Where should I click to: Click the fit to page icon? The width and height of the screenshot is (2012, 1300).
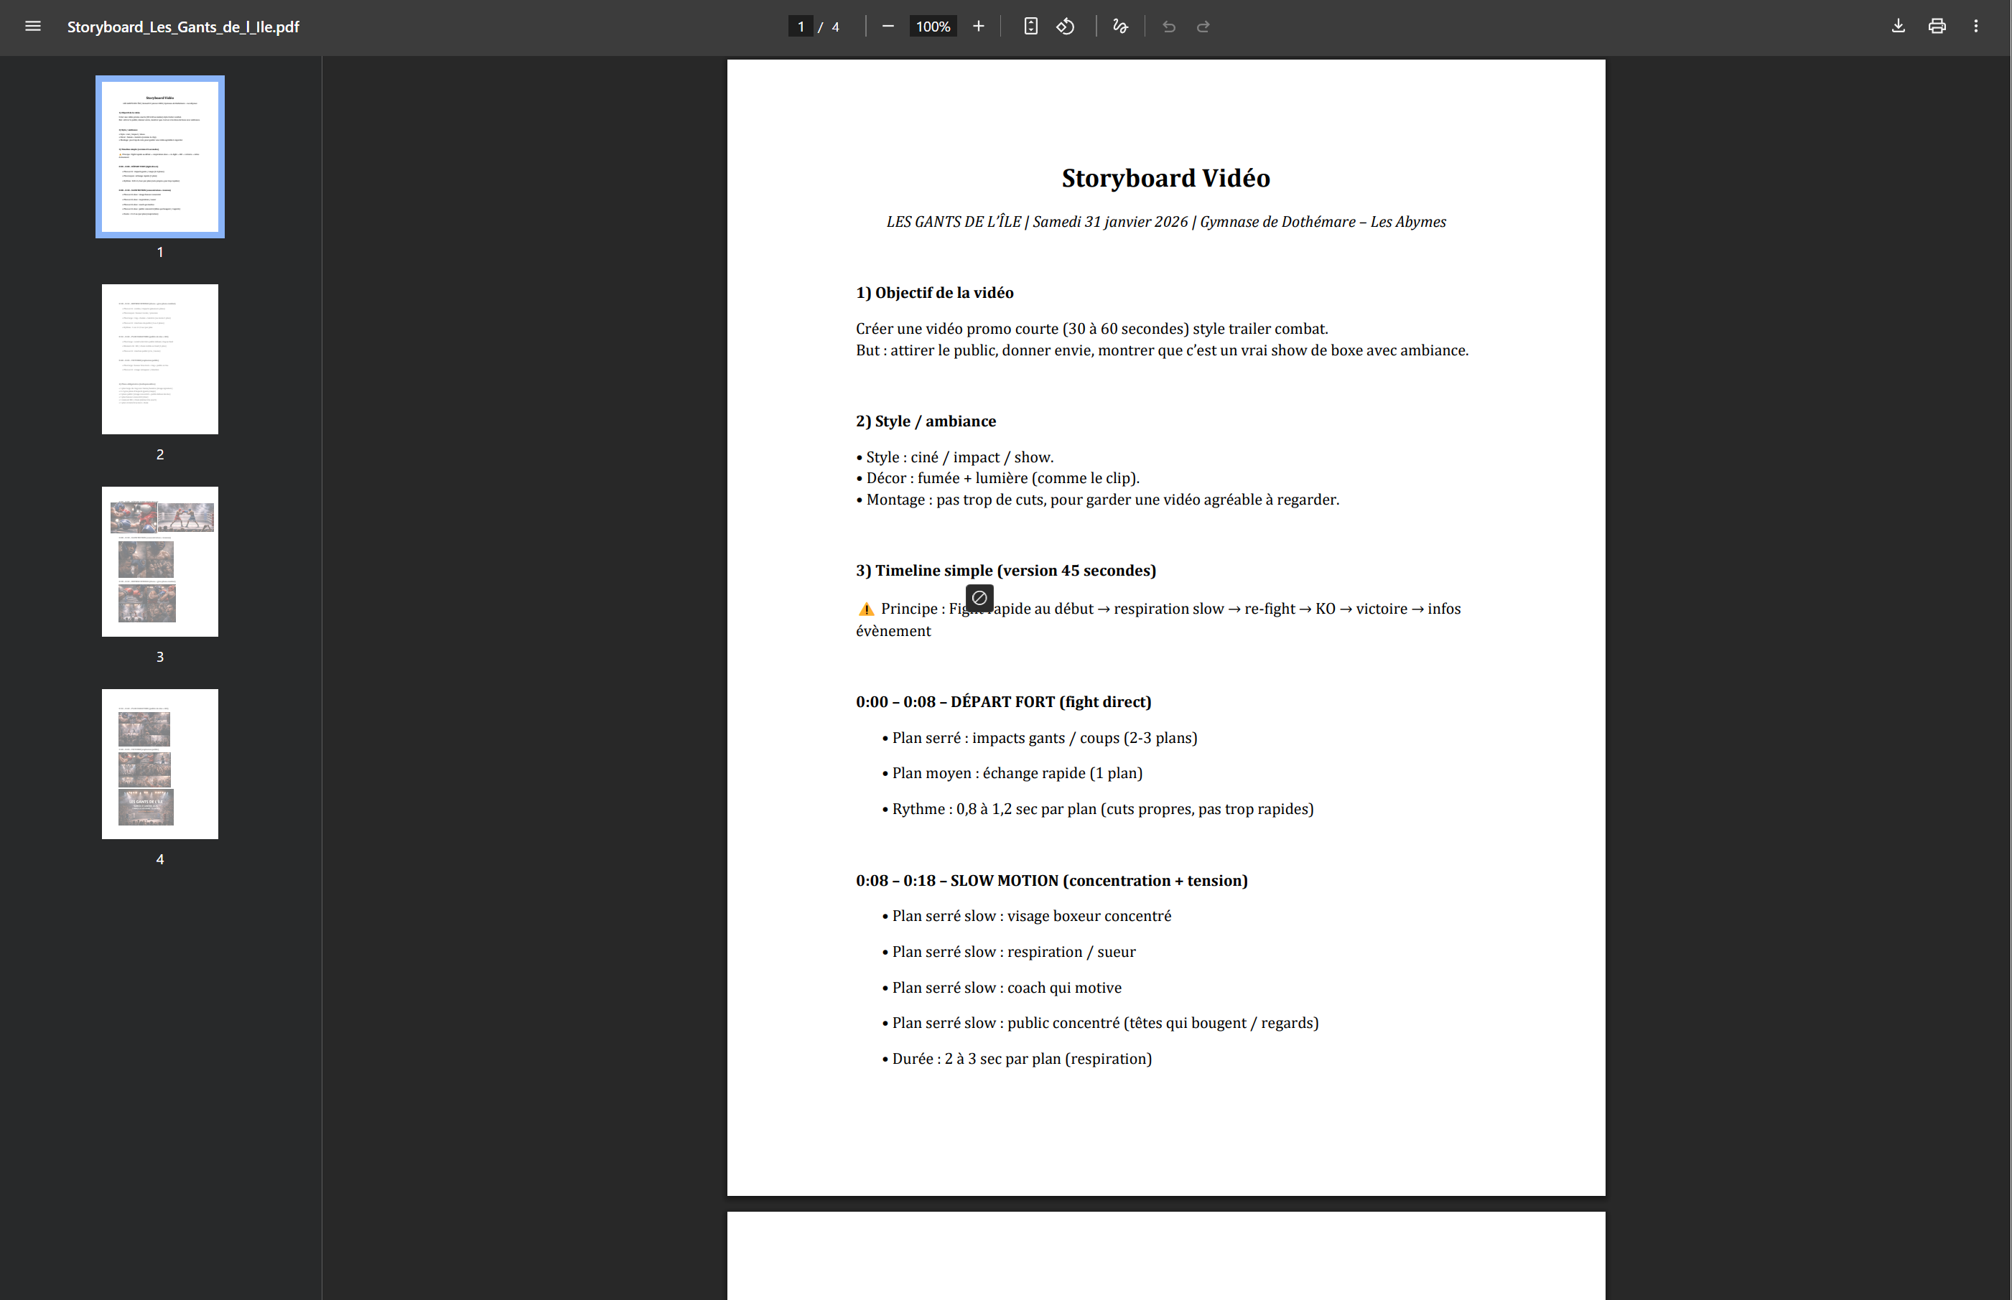(x=1030, y=26)
